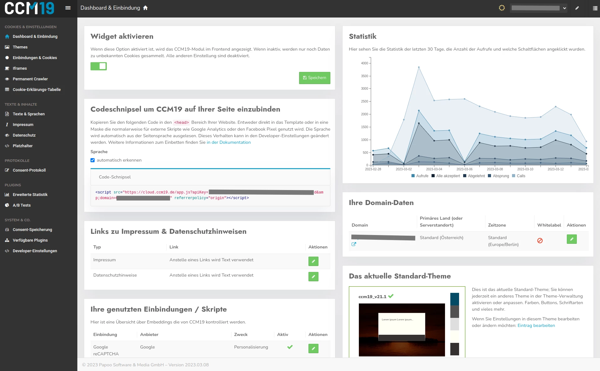Edit the Google reCAPTCHA embedding
This screenshot has height=371, width=600.
point(313,348)
